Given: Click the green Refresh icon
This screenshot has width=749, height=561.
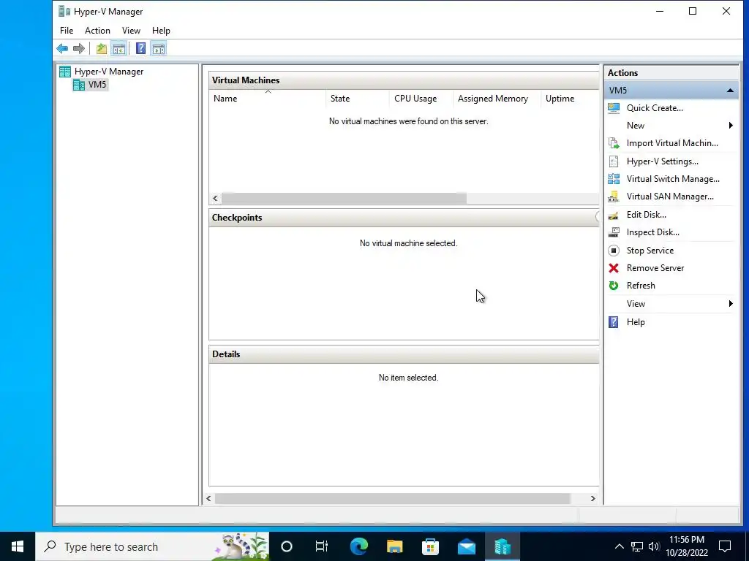Looking at the screenshot, I should 614,286.
